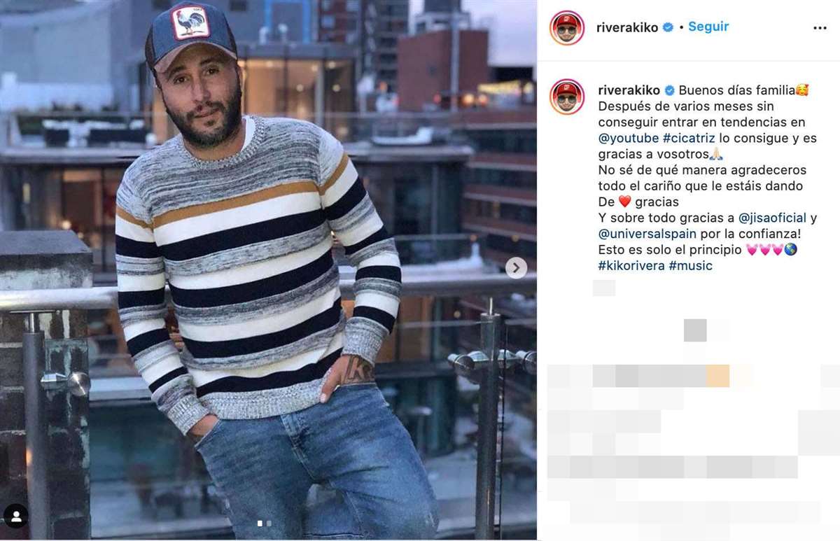Open the three-dot more options menu
The width and height of the screenshot is (840, 541).
click(x=820, y=28)
